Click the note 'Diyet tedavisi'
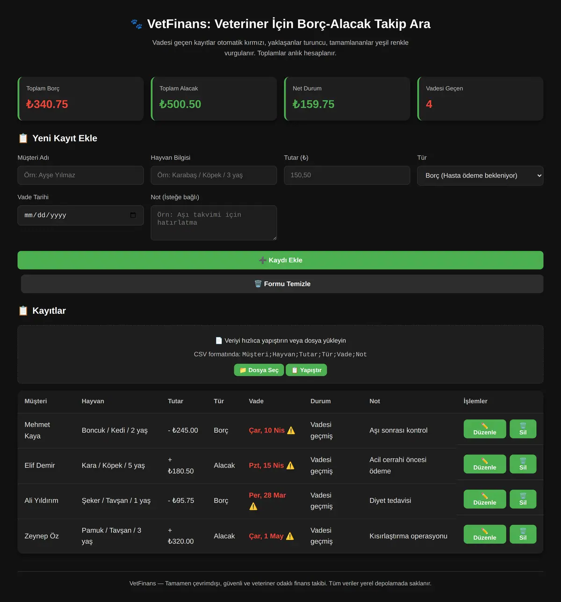Viewport: 561px width, 602px height. point(390,500)
